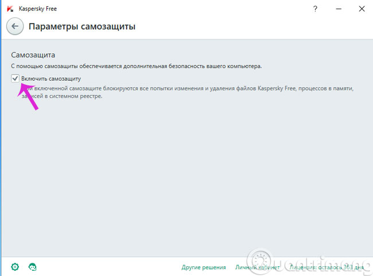Click the 'Kaspersky Free' window title

point(38,9)
